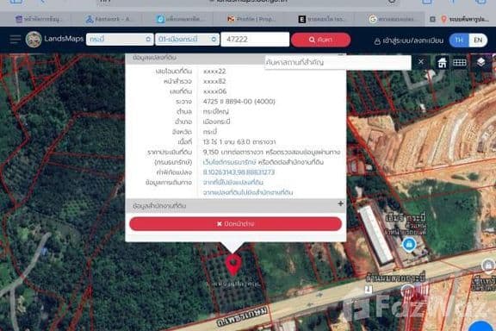Switch to the tab with Google favicon

click(x=393, y=19)
